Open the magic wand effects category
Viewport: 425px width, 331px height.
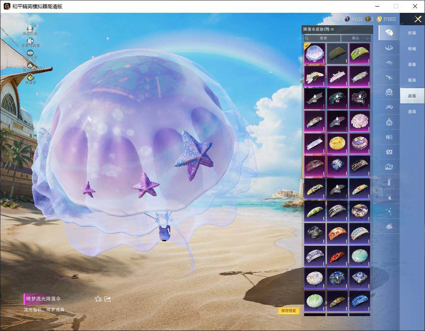[389, 211]
